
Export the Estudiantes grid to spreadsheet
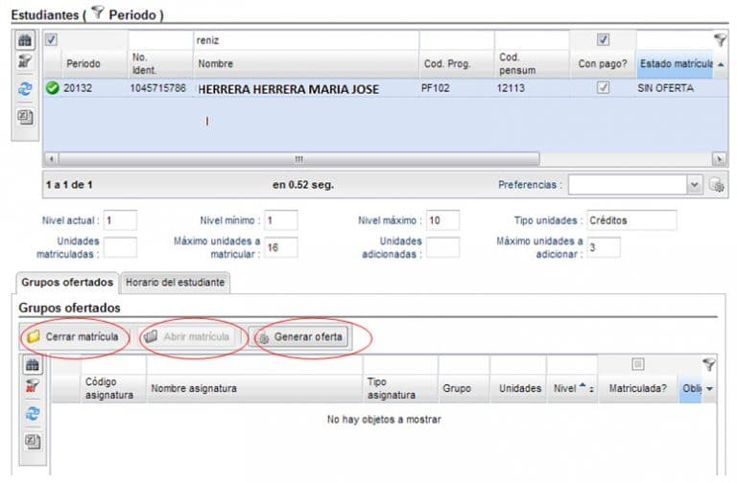click(x=26, y=117)
